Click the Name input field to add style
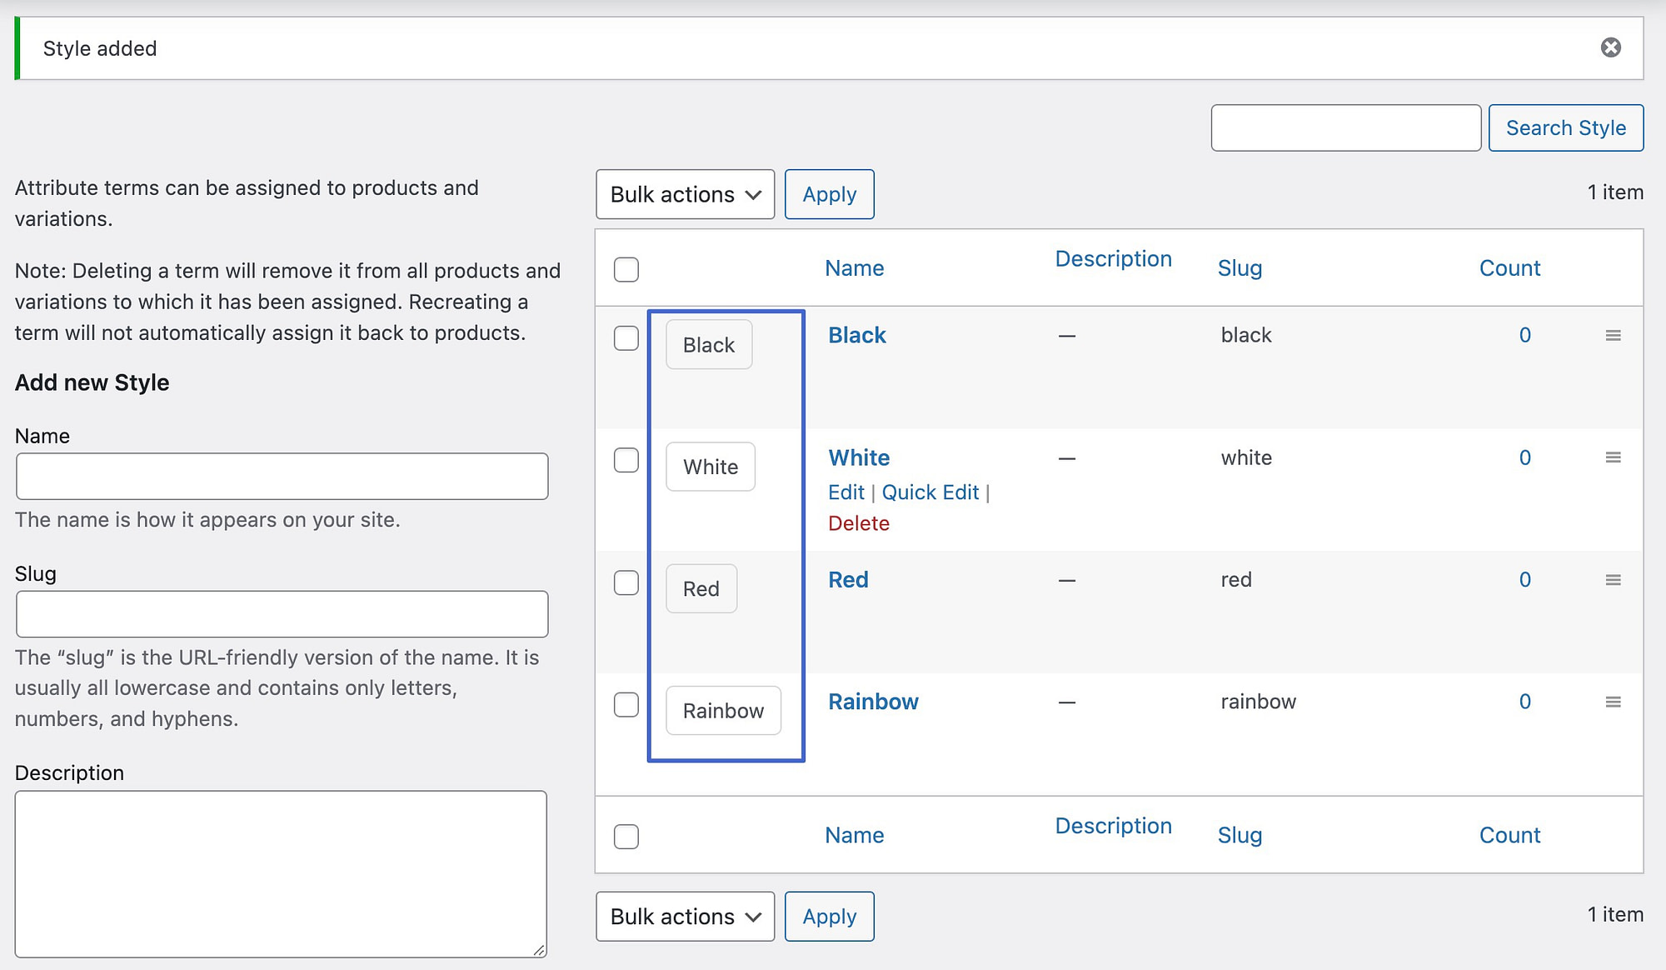The width and height of the screenshot is (1666, 970). point(281,477)
